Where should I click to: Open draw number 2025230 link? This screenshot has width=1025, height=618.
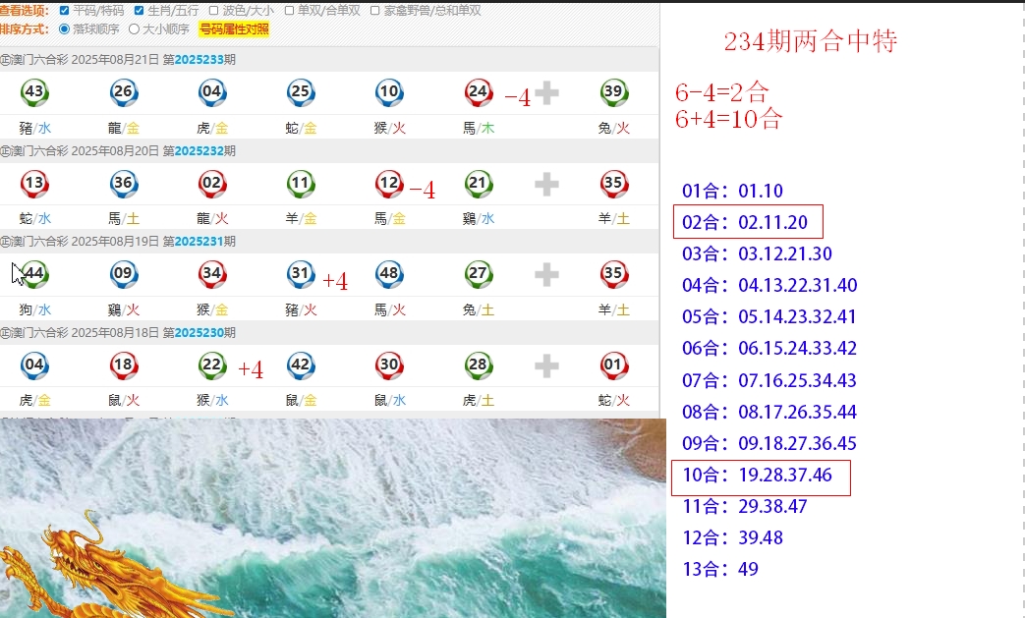(x=199, y=332)
